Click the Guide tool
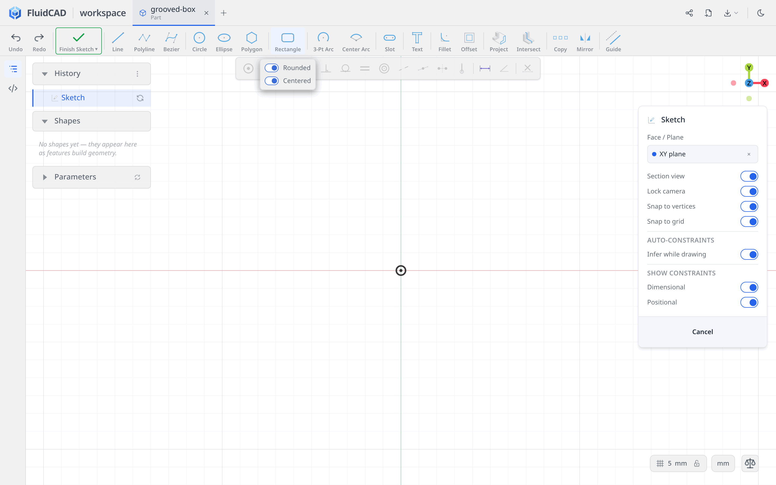 [613, 41]
